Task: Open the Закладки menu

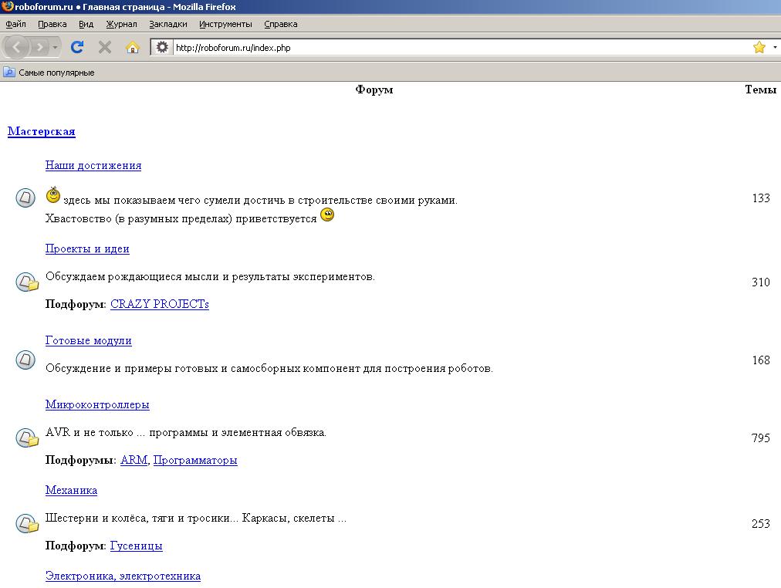Action: (167, 24)
